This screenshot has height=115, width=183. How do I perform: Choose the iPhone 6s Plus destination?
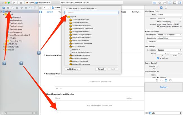(x=43, y=3)
